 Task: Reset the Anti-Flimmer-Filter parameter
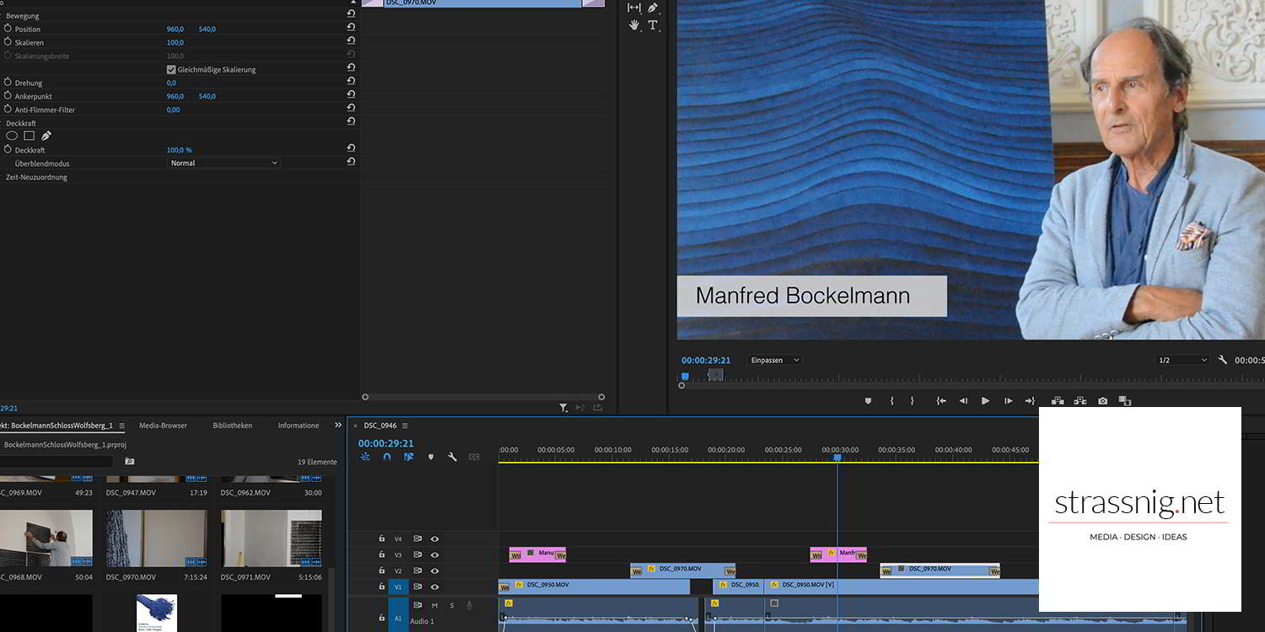click(351, 110)
